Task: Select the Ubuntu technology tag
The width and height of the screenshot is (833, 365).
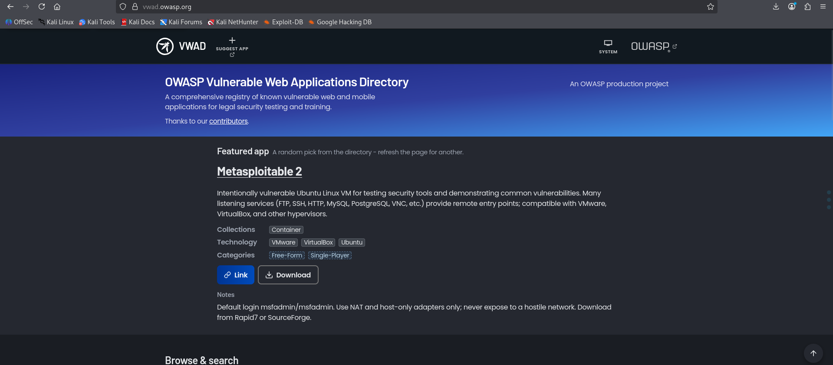Action: point(352,242)
